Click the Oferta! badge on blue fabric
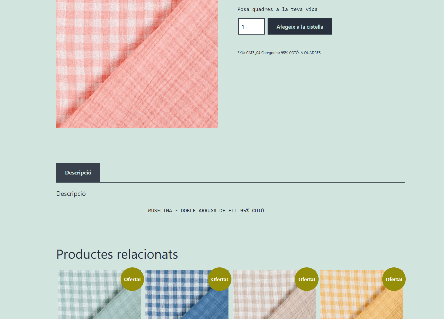The height and width of the screenshot is (319, 444). 219,279
